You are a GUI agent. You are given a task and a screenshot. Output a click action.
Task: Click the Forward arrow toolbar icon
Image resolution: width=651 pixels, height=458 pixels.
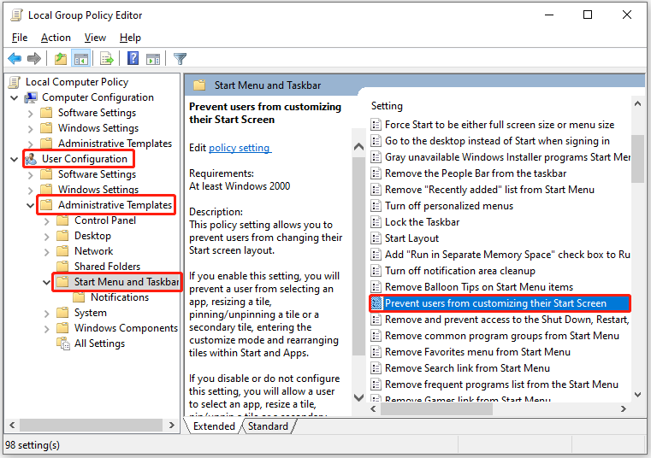pos(34,58)
